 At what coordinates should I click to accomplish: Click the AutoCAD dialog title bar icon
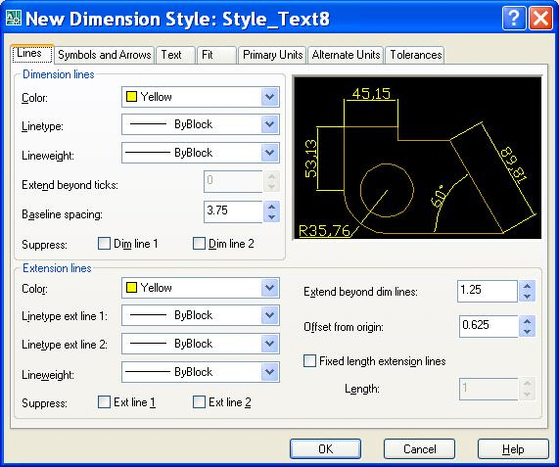pyautogui.click(x=14, y=18)
